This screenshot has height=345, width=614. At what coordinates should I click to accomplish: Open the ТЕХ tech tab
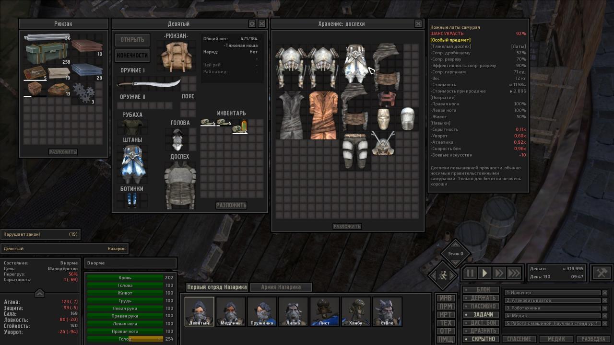(x=446, y=323)
